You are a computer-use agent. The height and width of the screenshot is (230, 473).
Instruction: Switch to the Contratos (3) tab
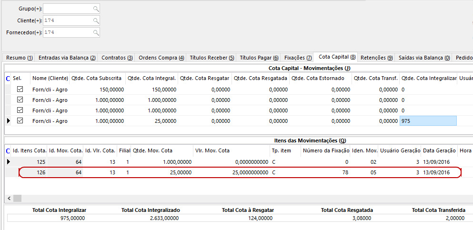pyautogui.click(x=117, y=58)
